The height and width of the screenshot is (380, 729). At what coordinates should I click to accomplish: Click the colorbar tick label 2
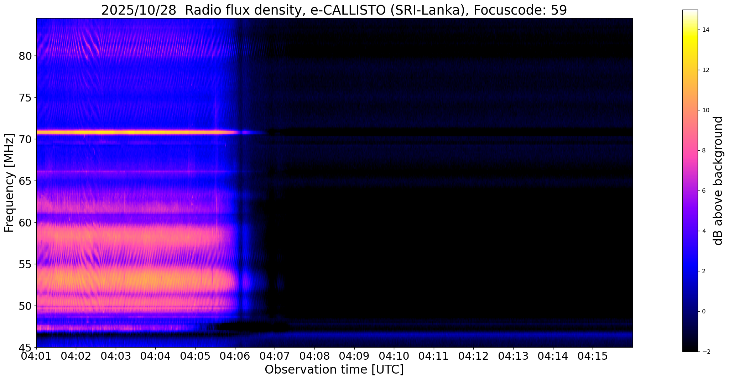pos(703,271)
